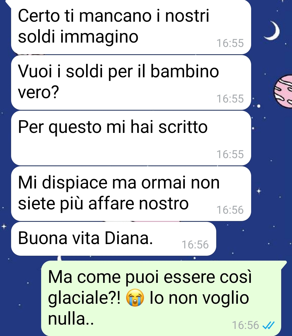Image resolution: width=292 pixels, height=336 pixels.
Task: Tap the 16:55 timestamp on 'Vuoi i soldi' message
Action: 230,99
